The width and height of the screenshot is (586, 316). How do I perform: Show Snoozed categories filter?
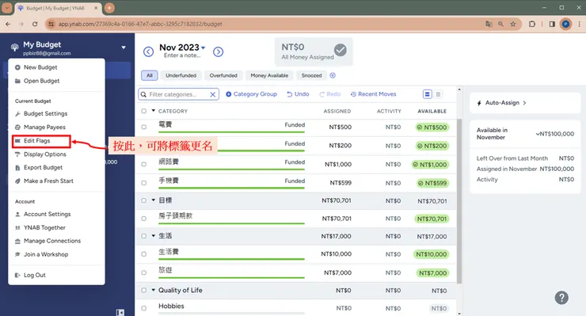click(x=312, y=75)
